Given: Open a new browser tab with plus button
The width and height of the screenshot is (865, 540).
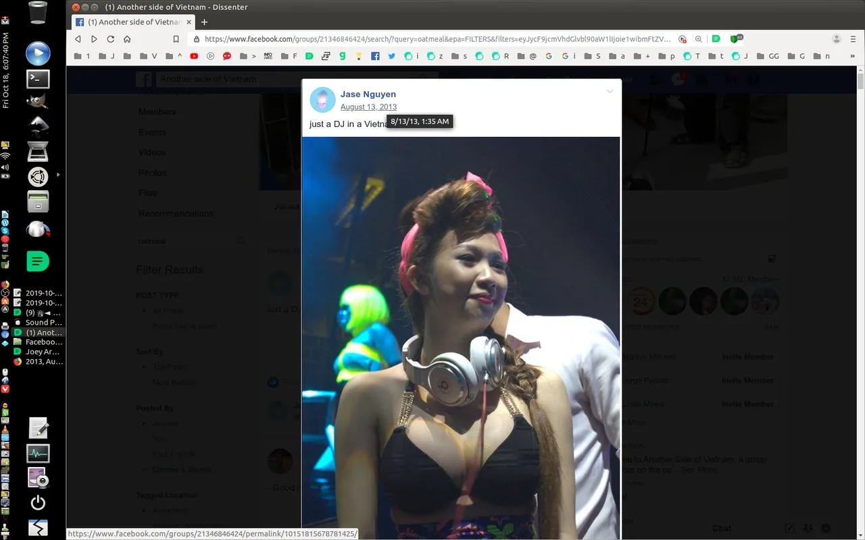Looking at the screenshot, I should (x=204, y=22).
